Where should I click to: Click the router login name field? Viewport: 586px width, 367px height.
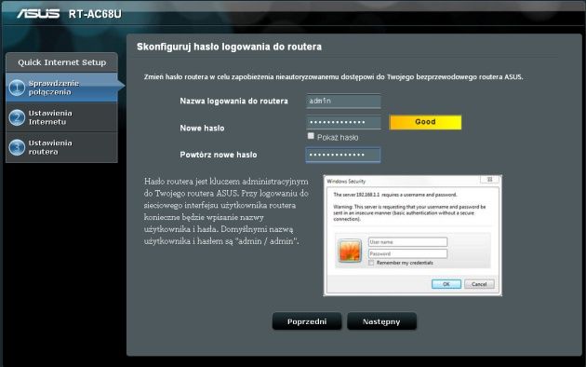tap(343, 101)
